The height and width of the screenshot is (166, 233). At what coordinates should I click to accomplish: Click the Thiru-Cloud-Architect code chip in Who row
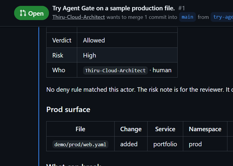point(115,70)
